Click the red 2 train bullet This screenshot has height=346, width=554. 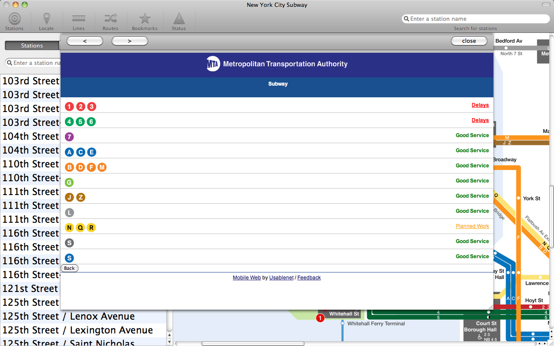81,106
